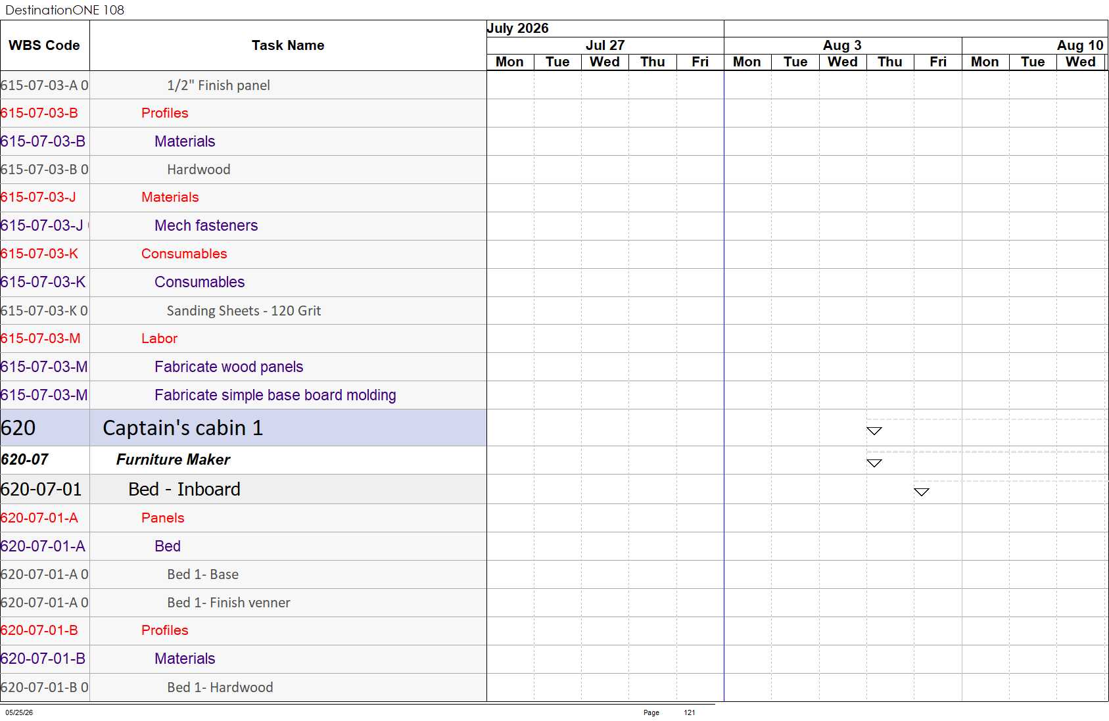Click the WBS Code column header
Screen dimensions: 1109x721
click(x=44, y=45)
